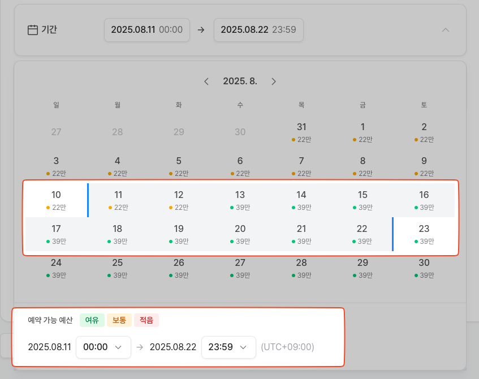Click the start date field 2025.08.11 00:00
The image size is (479, 379).
coord(146,30)
